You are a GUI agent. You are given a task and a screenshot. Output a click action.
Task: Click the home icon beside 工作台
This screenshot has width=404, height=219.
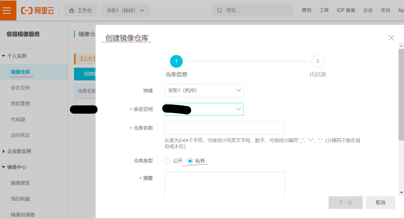(71, 11)
